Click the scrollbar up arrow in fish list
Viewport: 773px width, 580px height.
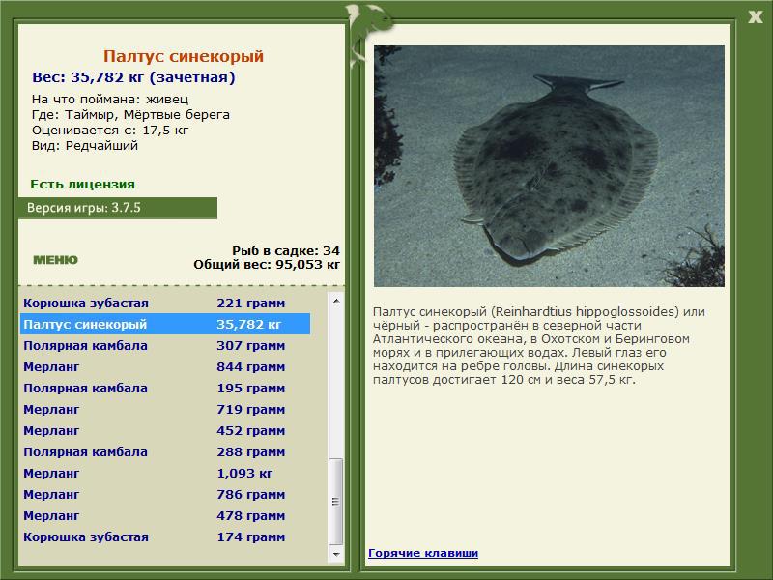tap(336, 301)
